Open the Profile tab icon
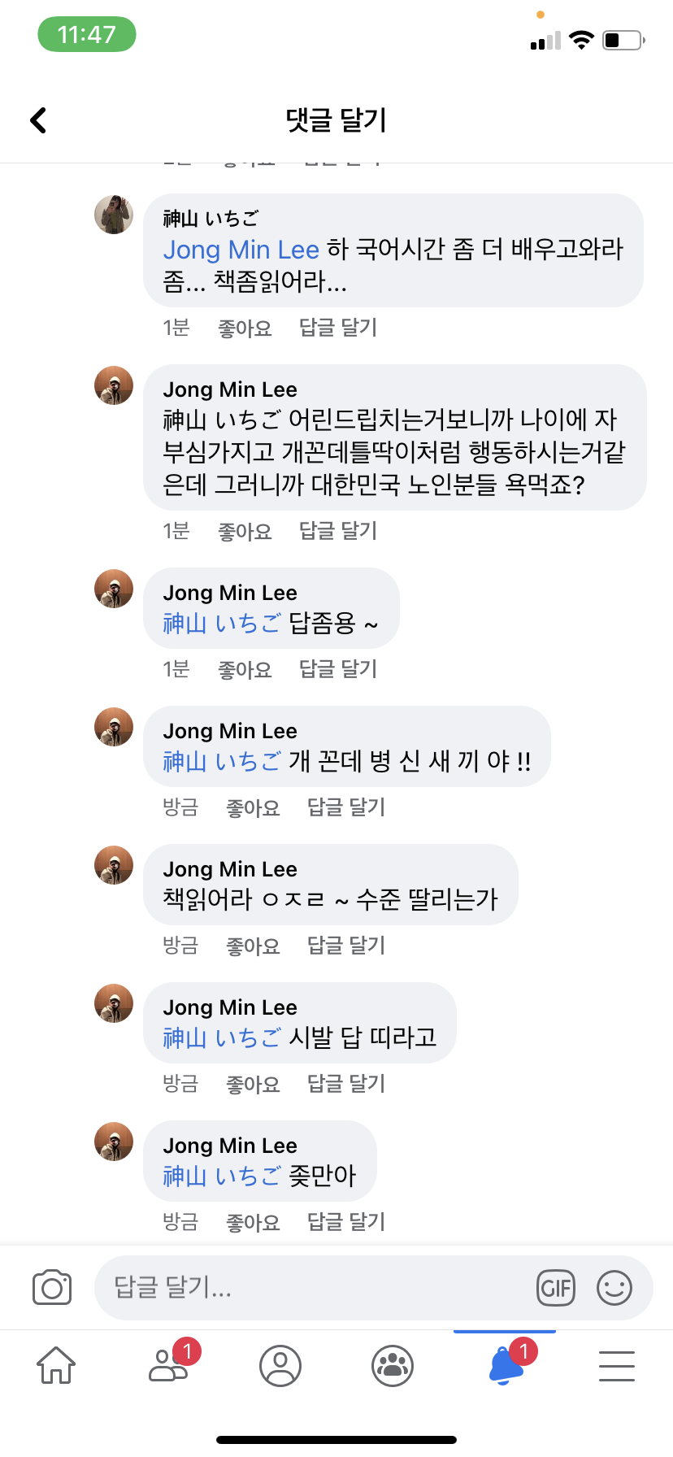The image size is (673, 1457). coord(280,1365)
